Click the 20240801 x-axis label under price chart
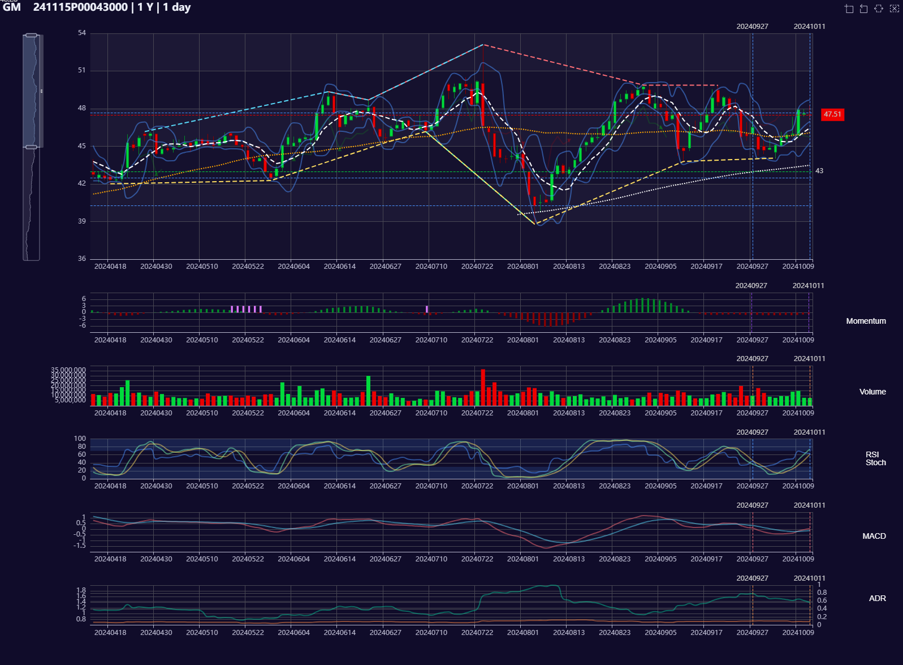 (x=522, y=267)
